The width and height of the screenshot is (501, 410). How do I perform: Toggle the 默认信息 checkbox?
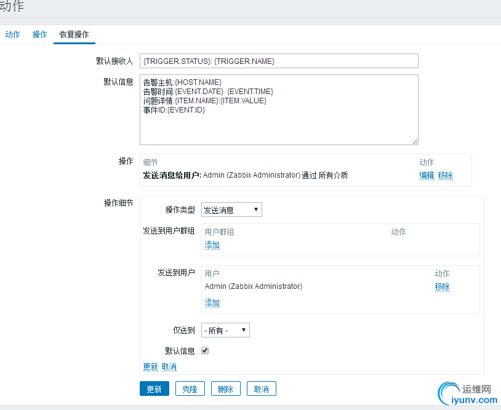coord(205,350)
